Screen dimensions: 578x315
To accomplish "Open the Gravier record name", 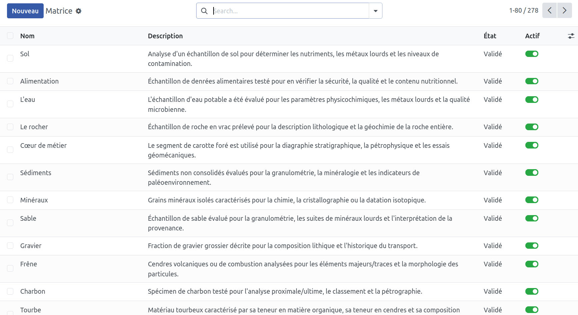I will tap(31, 246).
